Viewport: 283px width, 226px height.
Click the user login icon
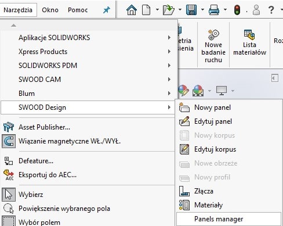256,10
